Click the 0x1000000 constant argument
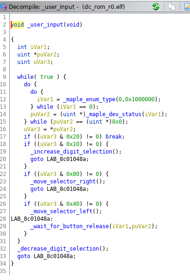The image size is (190, 280). [x=140, y=99]
